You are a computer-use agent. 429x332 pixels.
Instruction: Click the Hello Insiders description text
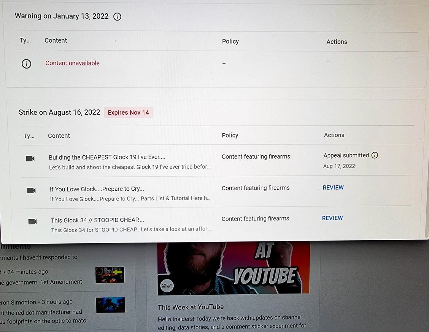[232, 322]
